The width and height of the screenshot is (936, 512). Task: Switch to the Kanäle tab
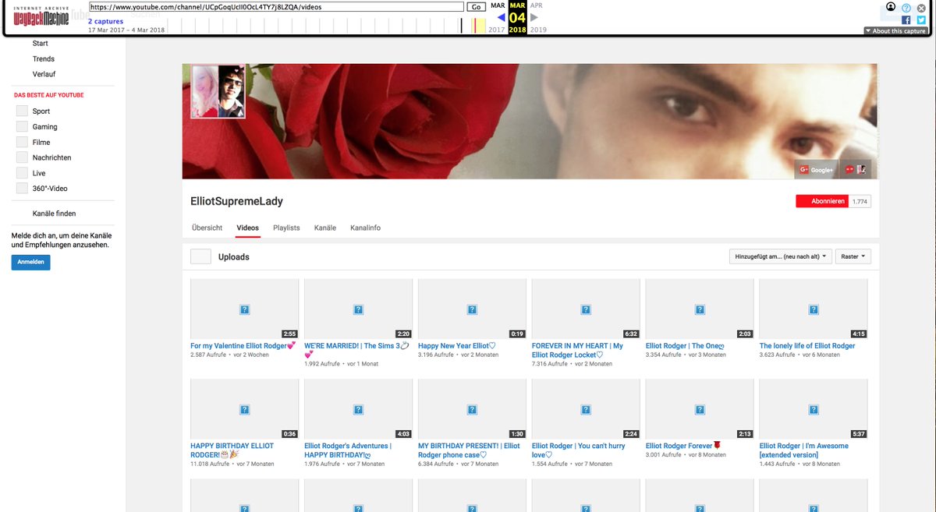point(325,228)
